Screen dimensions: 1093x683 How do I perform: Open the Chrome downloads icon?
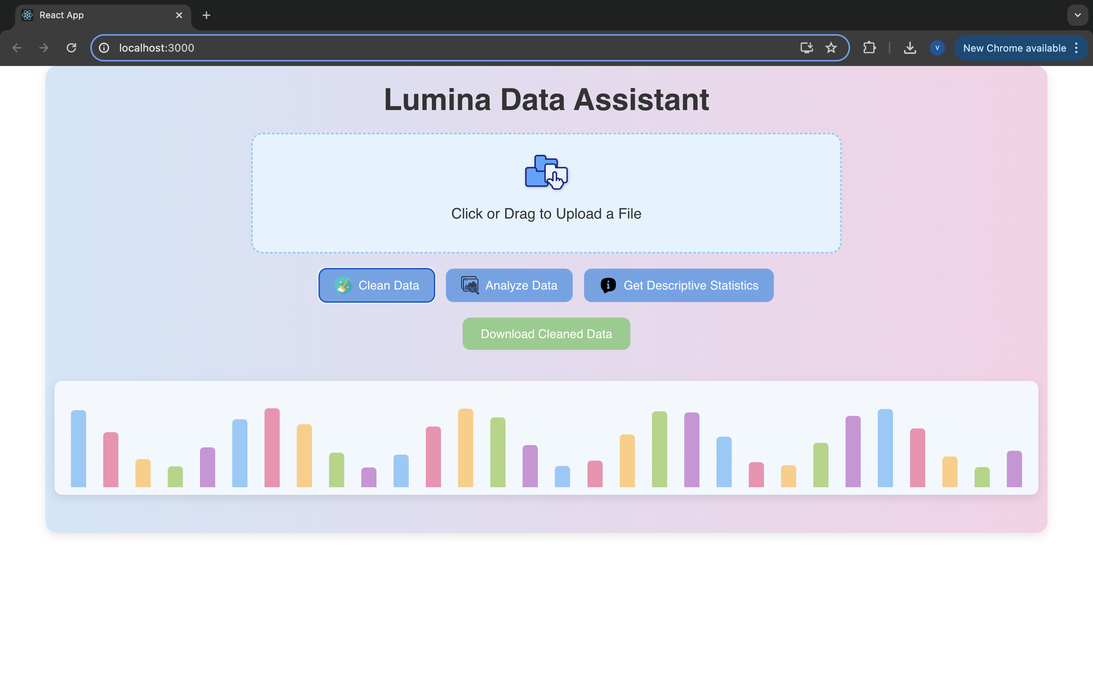pyautogui.click(x=910, y=48)
